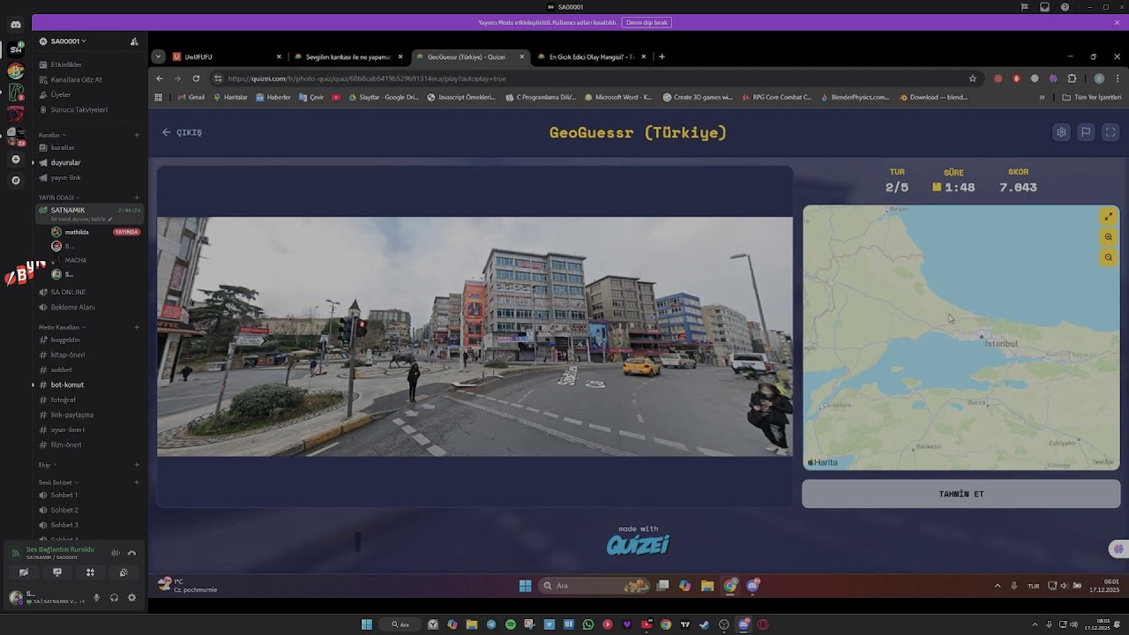Deafen Discord headphones
Viewport: 1129px width, 635px height.
(114, 597)
